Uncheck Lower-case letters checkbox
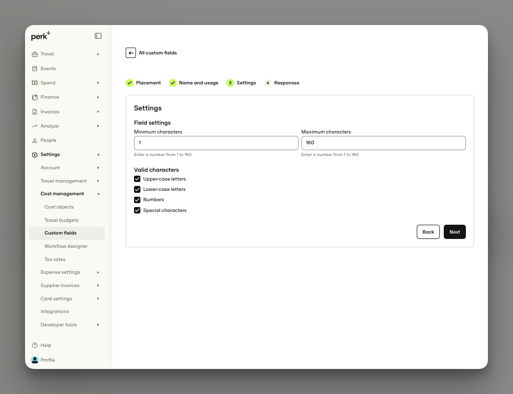The image size is (513, 394). pyautogui.click(x=137, y=189)
